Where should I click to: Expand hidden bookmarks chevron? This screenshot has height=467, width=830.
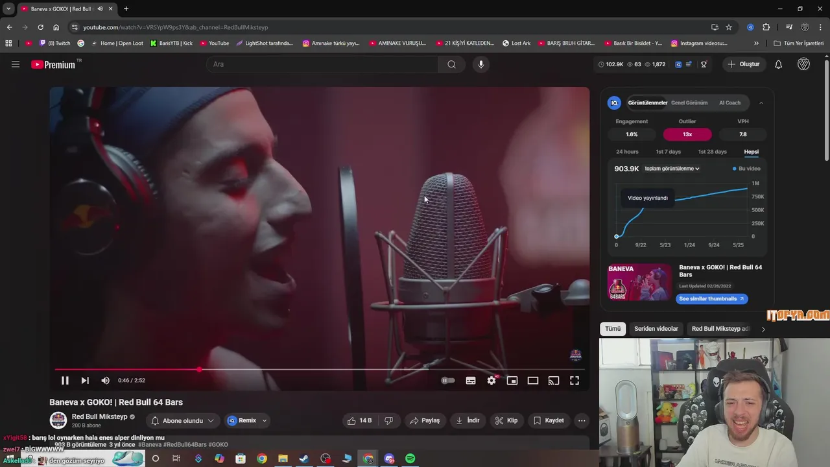[756, 43]
